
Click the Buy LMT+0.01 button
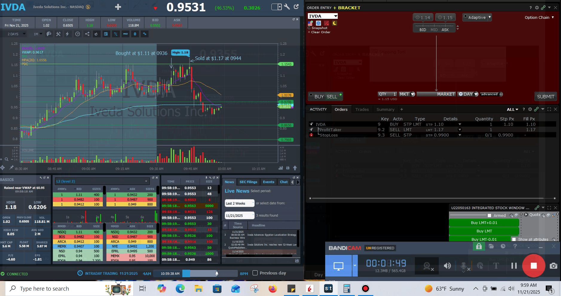click(x=484, y=223)
